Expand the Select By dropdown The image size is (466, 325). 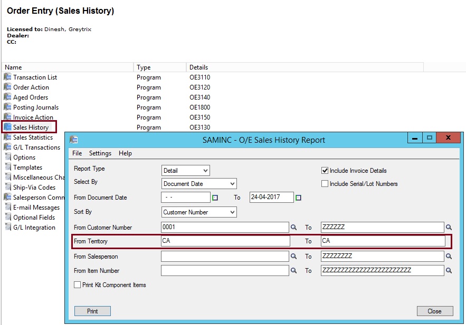click(199, 184)
